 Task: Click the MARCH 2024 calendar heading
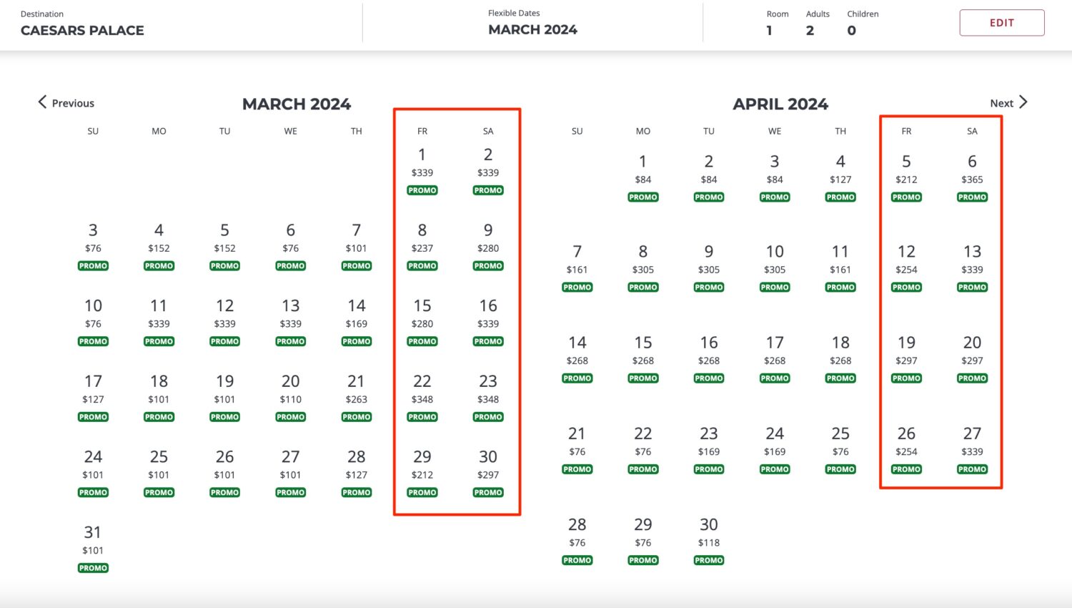coord(297,104)
